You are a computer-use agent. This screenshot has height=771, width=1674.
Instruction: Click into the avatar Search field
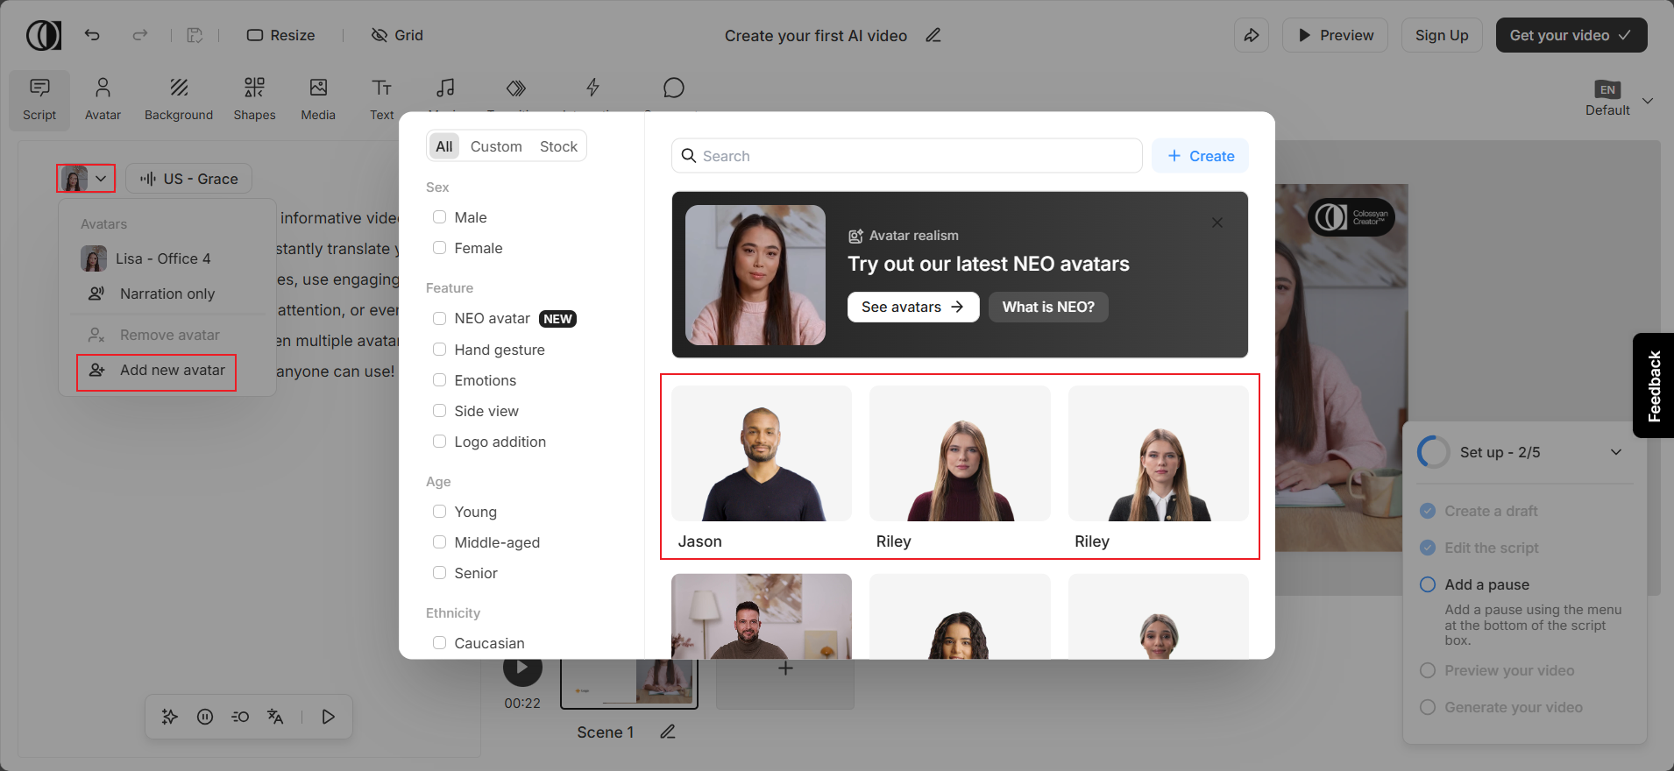pos(906,156)
